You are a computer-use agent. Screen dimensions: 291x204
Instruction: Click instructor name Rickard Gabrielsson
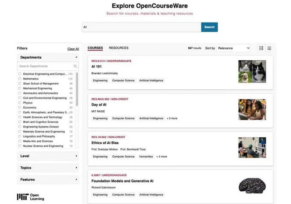click(x=104, y=187)
